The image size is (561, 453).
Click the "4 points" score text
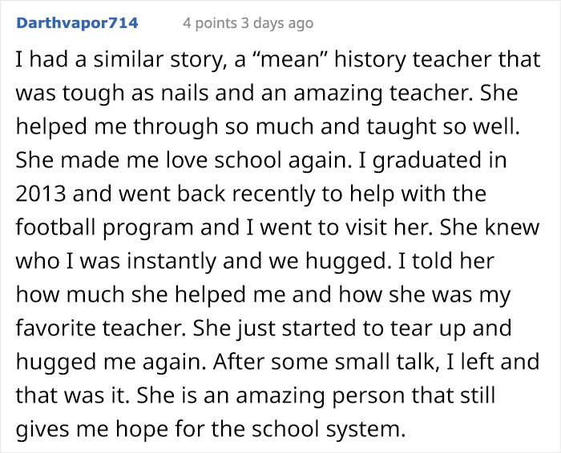click(x=210, y=23)
